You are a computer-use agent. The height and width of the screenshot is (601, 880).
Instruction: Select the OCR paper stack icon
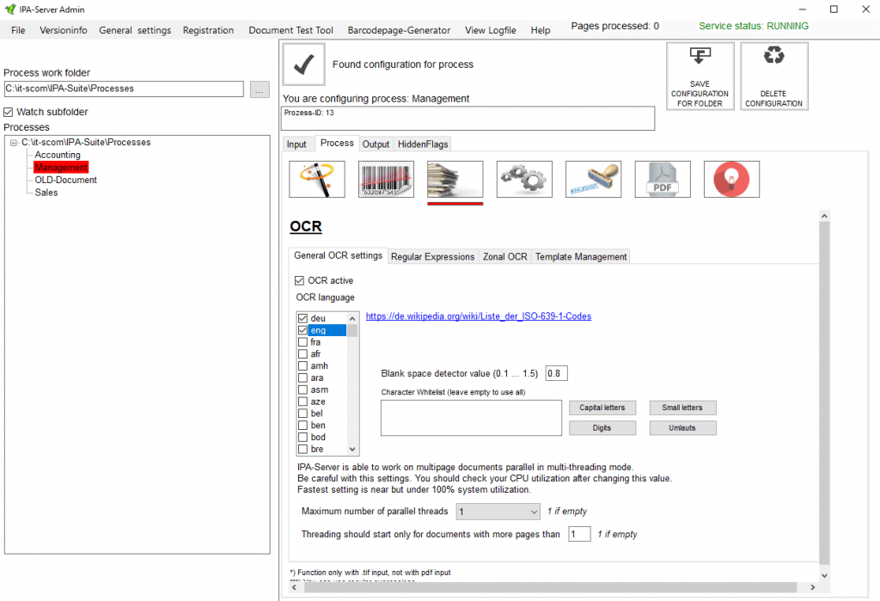(455, 179)
